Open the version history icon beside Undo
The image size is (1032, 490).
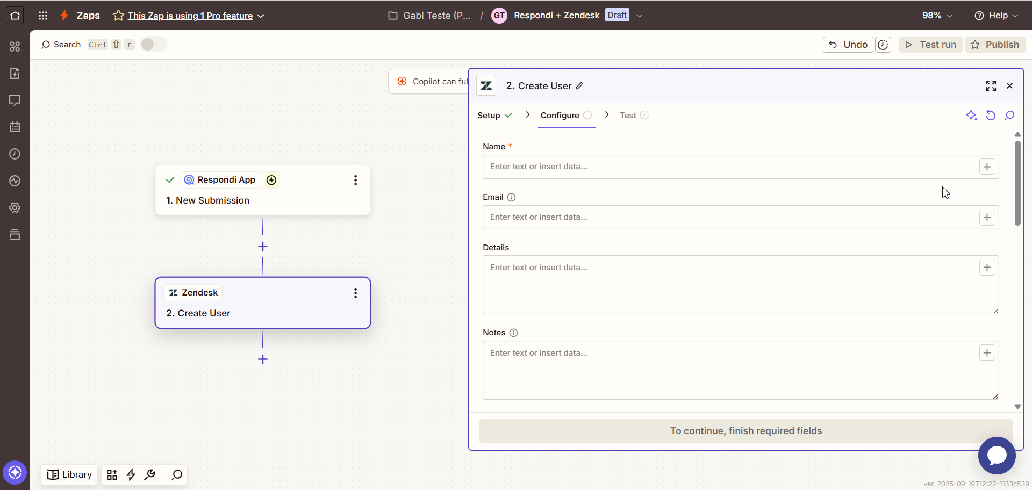(883, 45)
